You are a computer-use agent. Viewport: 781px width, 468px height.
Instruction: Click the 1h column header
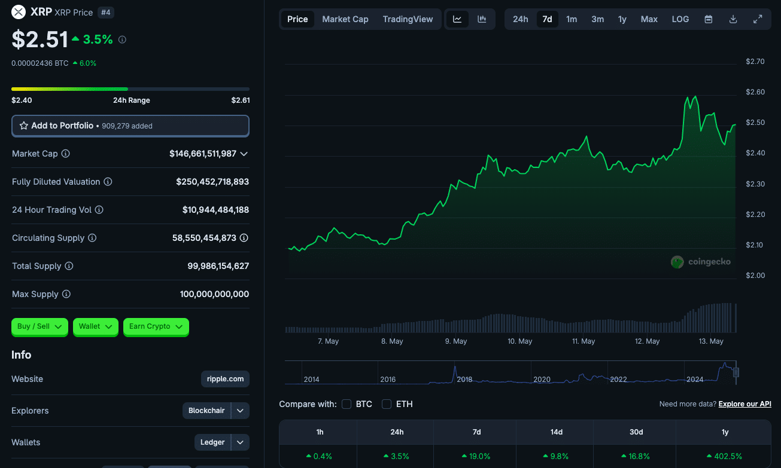pyautogui.click(x=318, y=432)
